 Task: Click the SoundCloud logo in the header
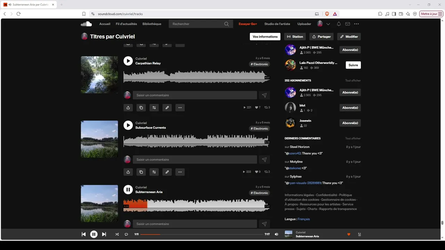86,24
